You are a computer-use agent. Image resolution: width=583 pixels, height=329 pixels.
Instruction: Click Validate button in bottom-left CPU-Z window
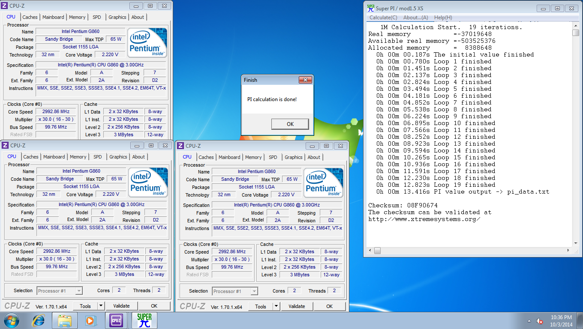click(x=121, y=306)
